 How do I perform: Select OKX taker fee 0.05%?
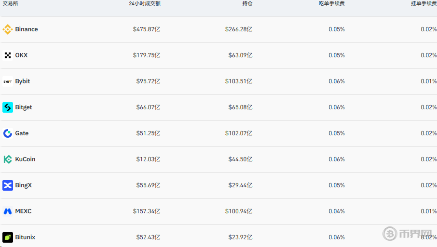tap(337, 55)
